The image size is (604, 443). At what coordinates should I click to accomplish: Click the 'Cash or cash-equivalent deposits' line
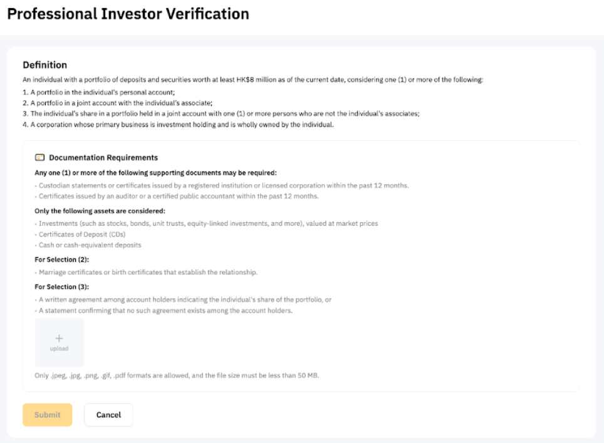coord(88,245)
